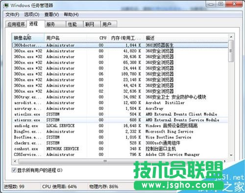245x193 pixels.
Task: Select 360se.exe row using 41,820 K
Action: click(120, 51)
